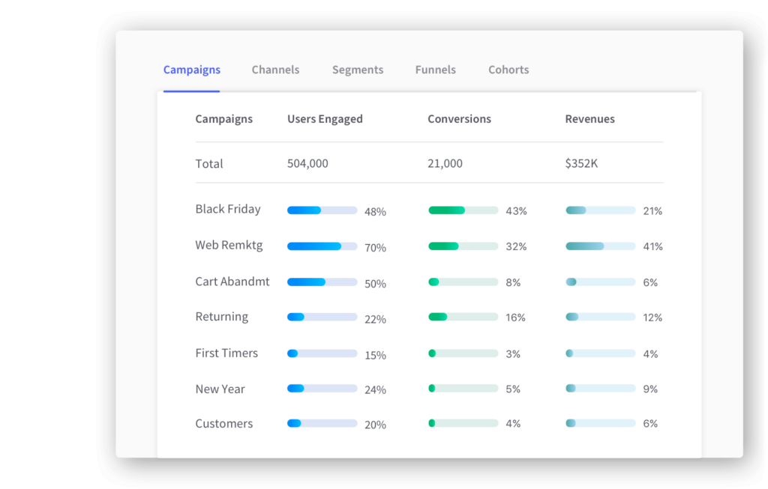View the Cohorts tab
This screenshot has height=489, width=768.
(508, 69)
